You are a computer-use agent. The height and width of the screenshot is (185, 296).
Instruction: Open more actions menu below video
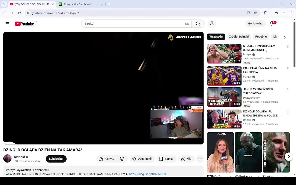tap(200, 159)
